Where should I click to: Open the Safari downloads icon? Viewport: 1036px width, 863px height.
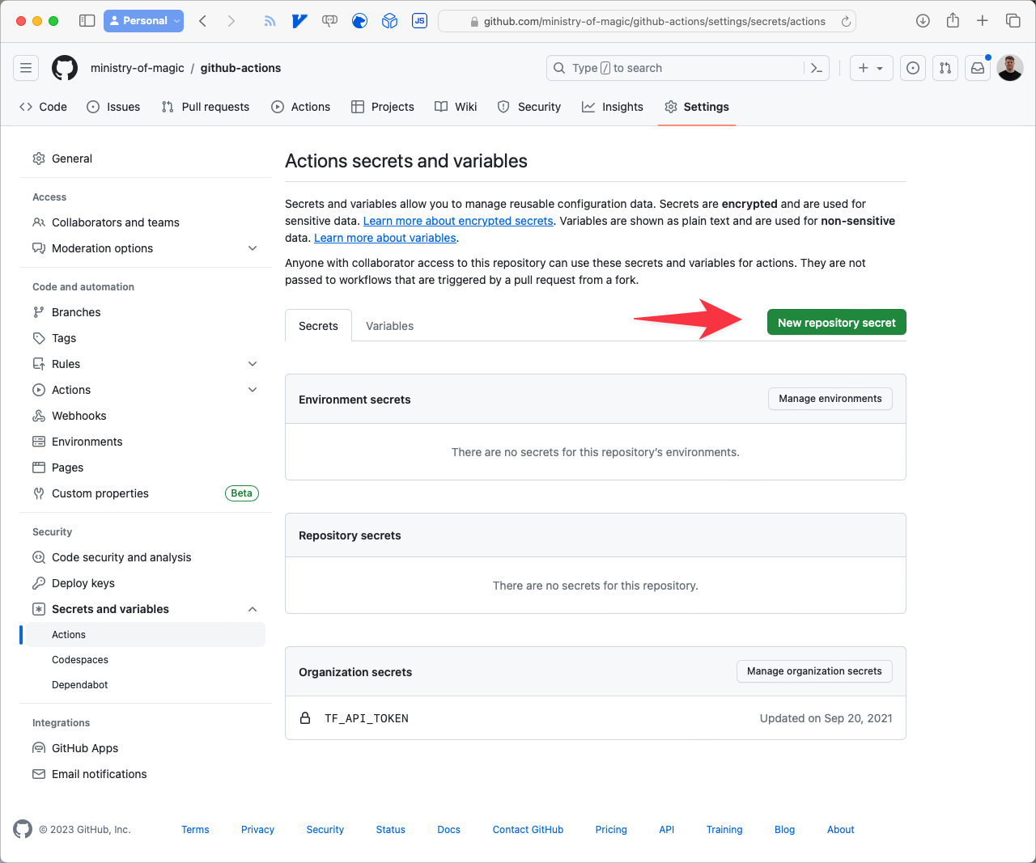coord(923,21)
